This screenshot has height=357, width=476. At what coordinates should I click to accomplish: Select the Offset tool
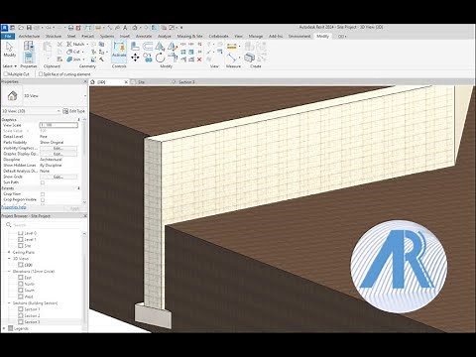[x=148, y=47]
